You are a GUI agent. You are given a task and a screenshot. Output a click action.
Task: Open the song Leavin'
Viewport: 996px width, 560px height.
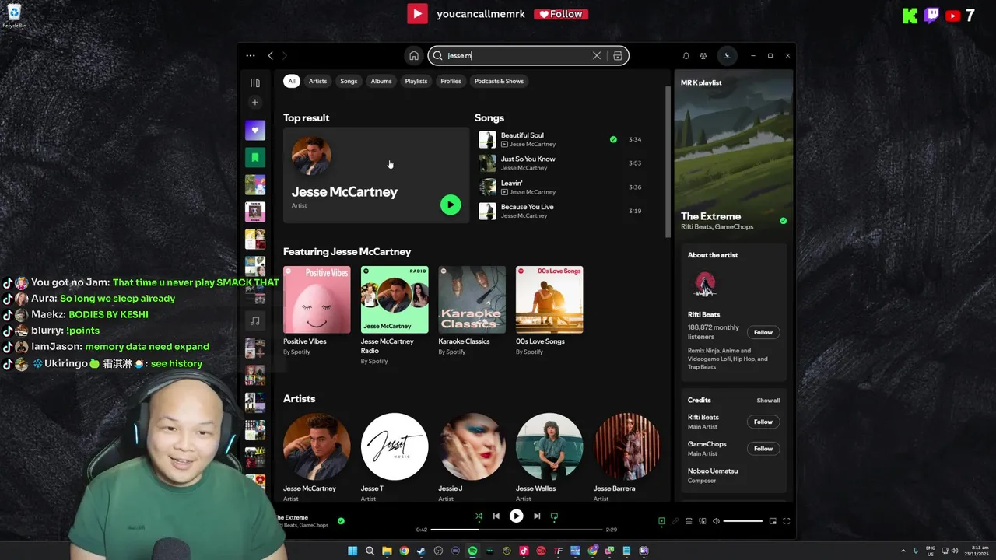pyautogui.click(x=511, y=183)
